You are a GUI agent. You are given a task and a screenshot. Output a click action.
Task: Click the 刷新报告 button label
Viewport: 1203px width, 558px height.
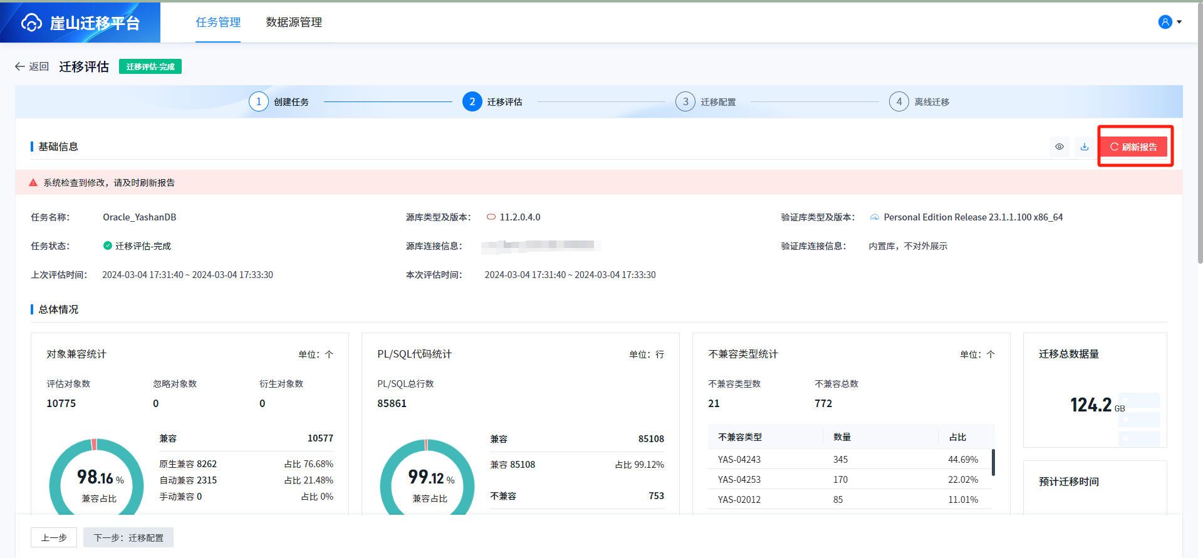coord(1139,147)
